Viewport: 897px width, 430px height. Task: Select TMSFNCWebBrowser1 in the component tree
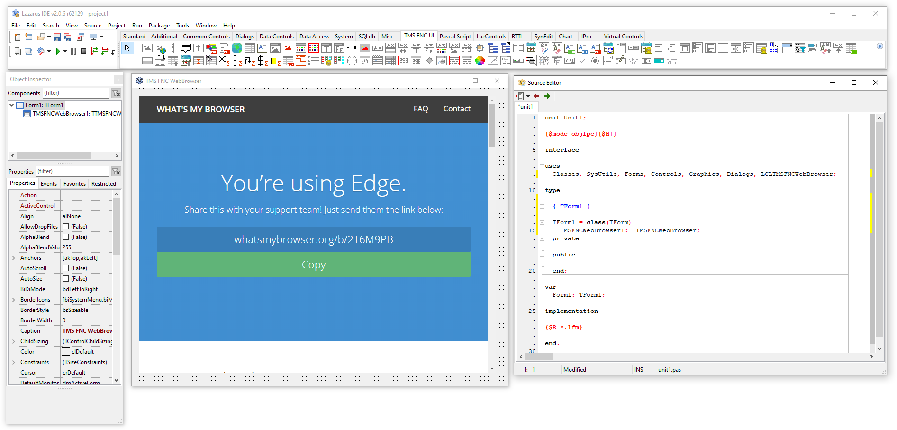tap(77, 114)
